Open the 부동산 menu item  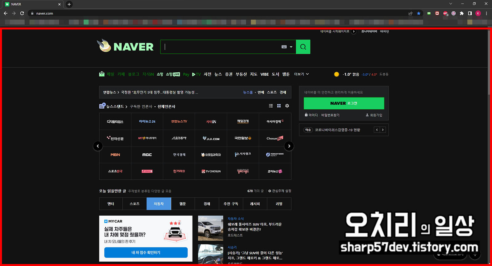tap(241, 74)
